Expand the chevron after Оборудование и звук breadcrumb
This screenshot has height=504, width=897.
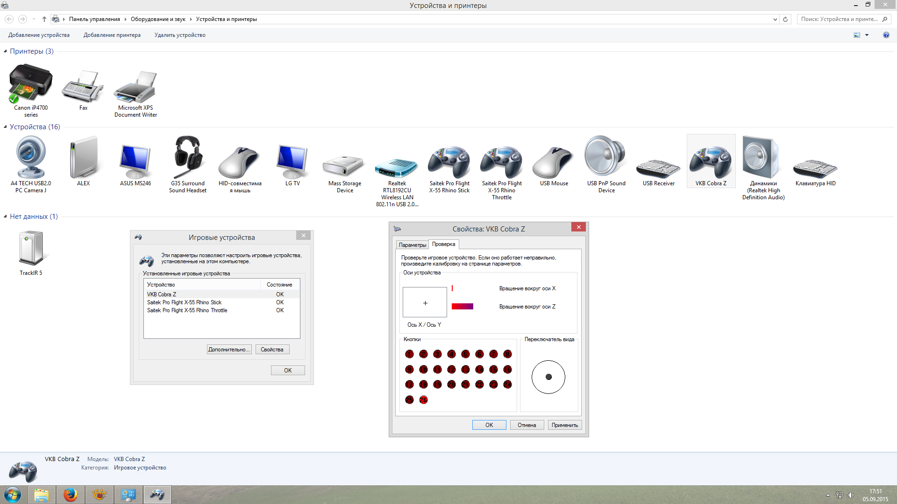click(x=191, y=19)
